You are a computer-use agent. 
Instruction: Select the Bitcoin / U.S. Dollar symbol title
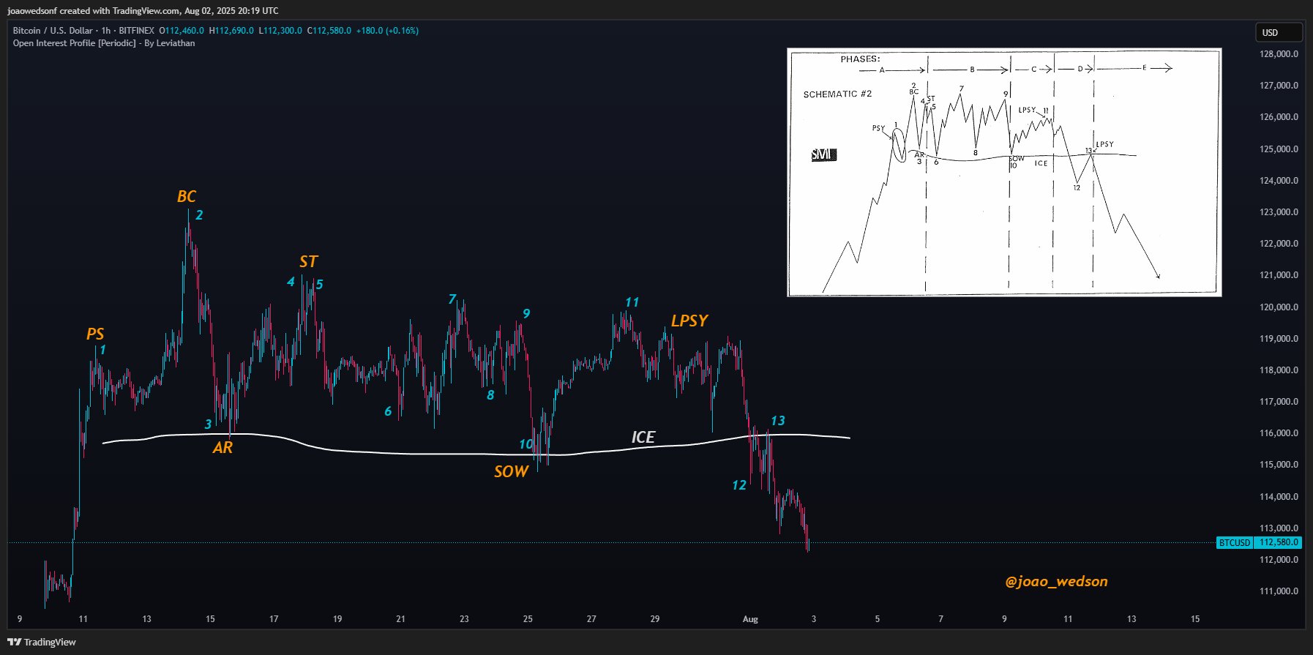52,31
